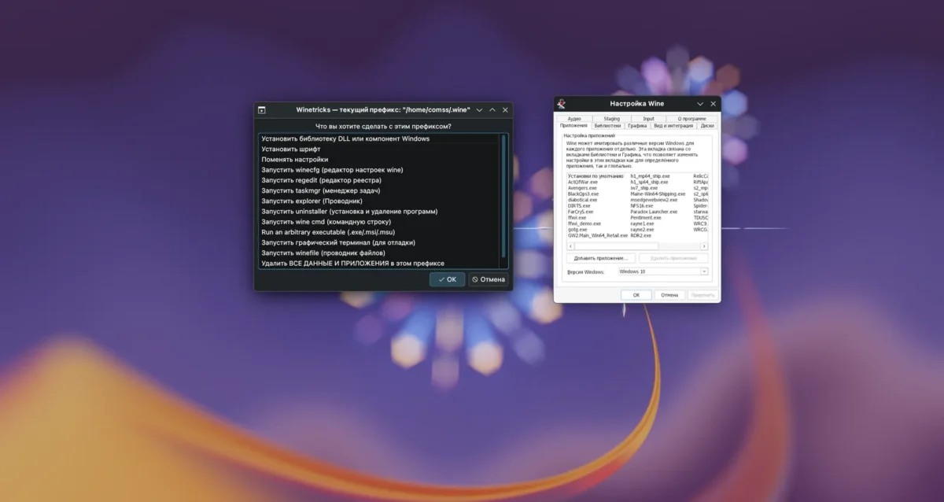The image size is (944, 502).
Task: Choose 'Запустить uninstaller' entry
Action: [379, 211]
